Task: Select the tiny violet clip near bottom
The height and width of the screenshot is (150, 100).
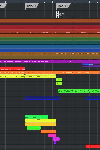Action: (55, 143)
